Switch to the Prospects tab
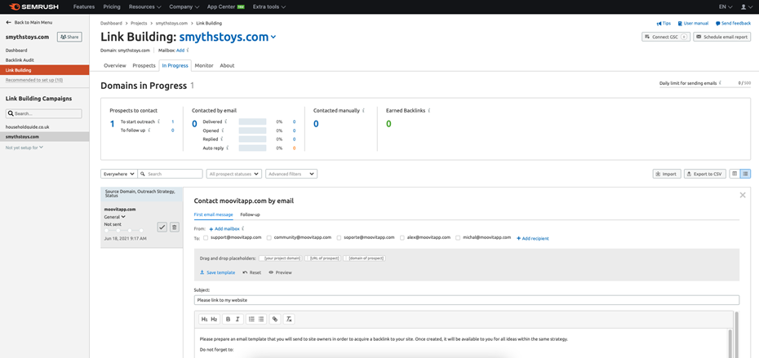The width and height of the screenshot is (759, 358). 144,65
